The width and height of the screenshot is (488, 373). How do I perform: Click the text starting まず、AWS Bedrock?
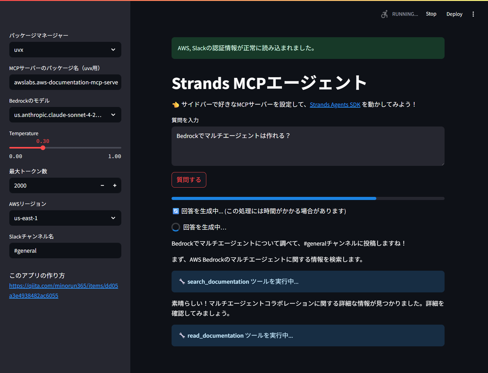268,259
